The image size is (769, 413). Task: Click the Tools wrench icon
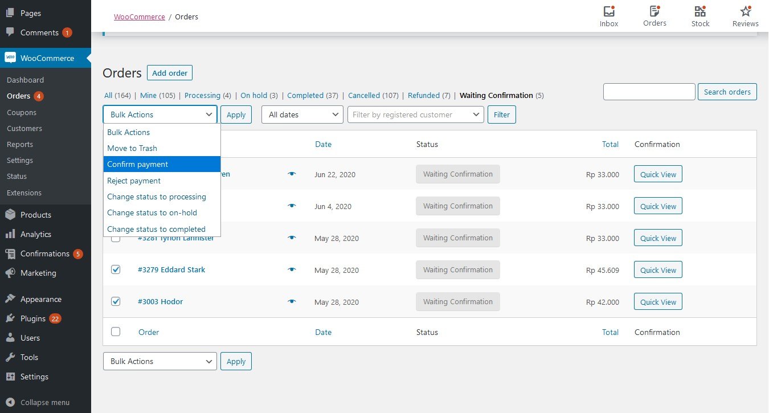(10, 357)
